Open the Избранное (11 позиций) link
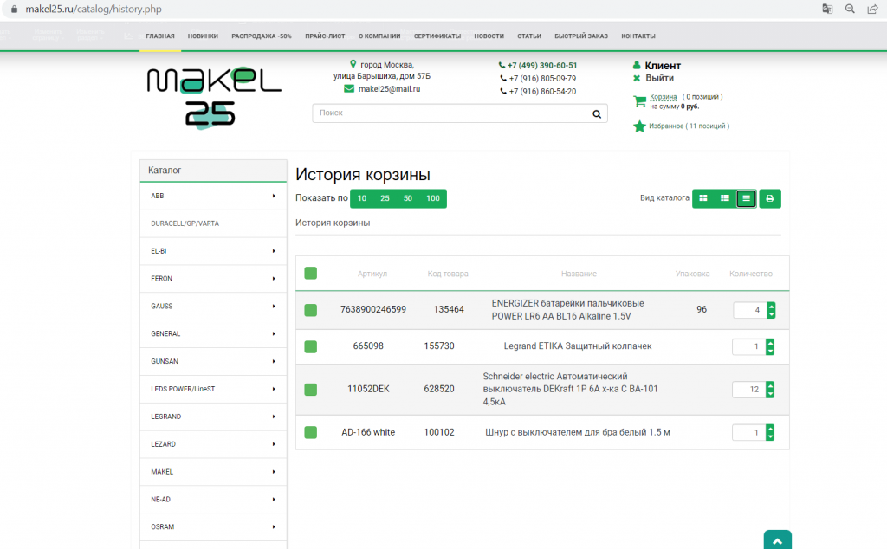 (x=689, y=126)
